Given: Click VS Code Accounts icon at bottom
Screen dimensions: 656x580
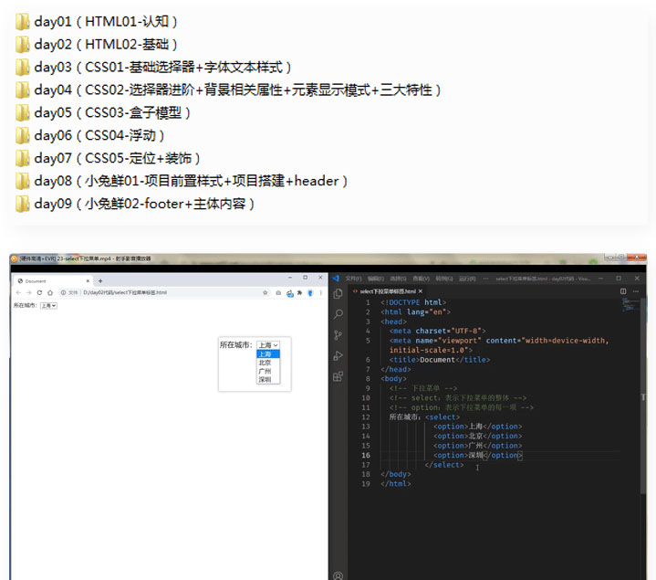Looking at the screenshot, I should (338, 575).
